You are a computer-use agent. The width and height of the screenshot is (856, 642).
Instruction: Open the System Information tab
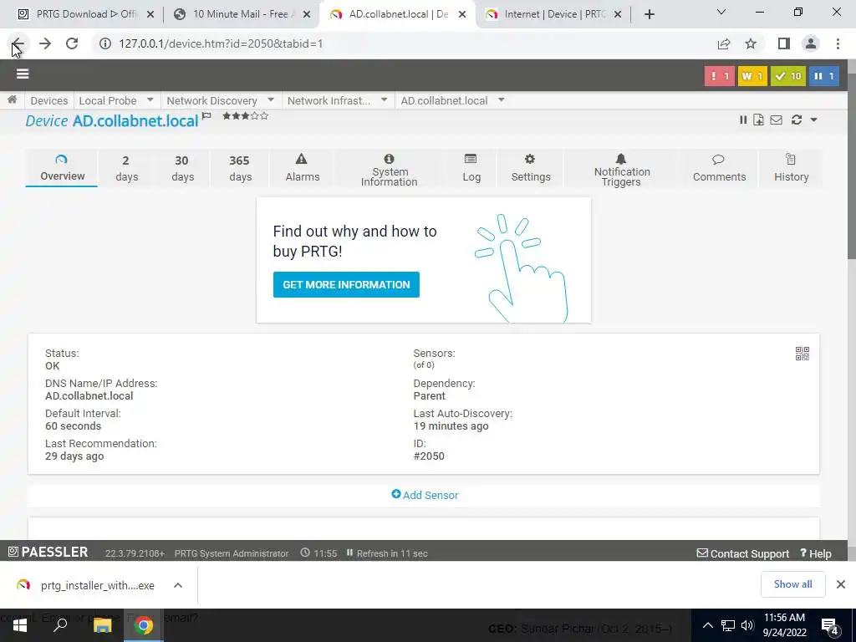390,170
